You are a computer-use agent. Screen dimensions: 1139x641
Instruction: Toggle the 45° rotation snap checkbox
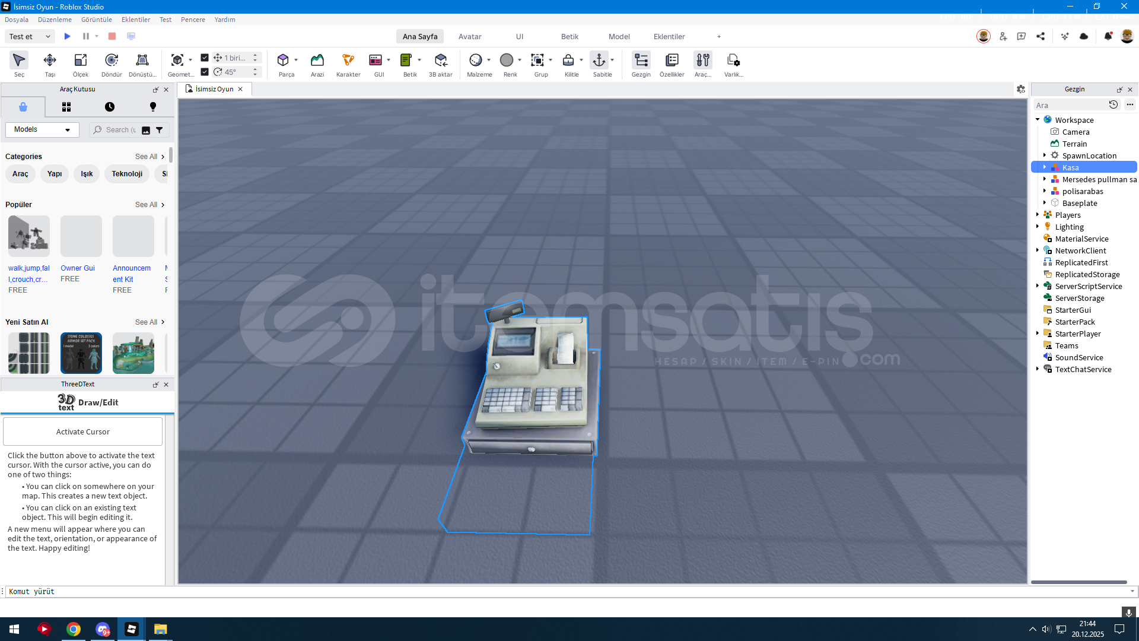205,72
